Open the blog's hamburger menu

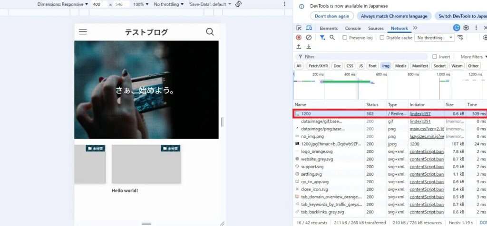(83, 32)
